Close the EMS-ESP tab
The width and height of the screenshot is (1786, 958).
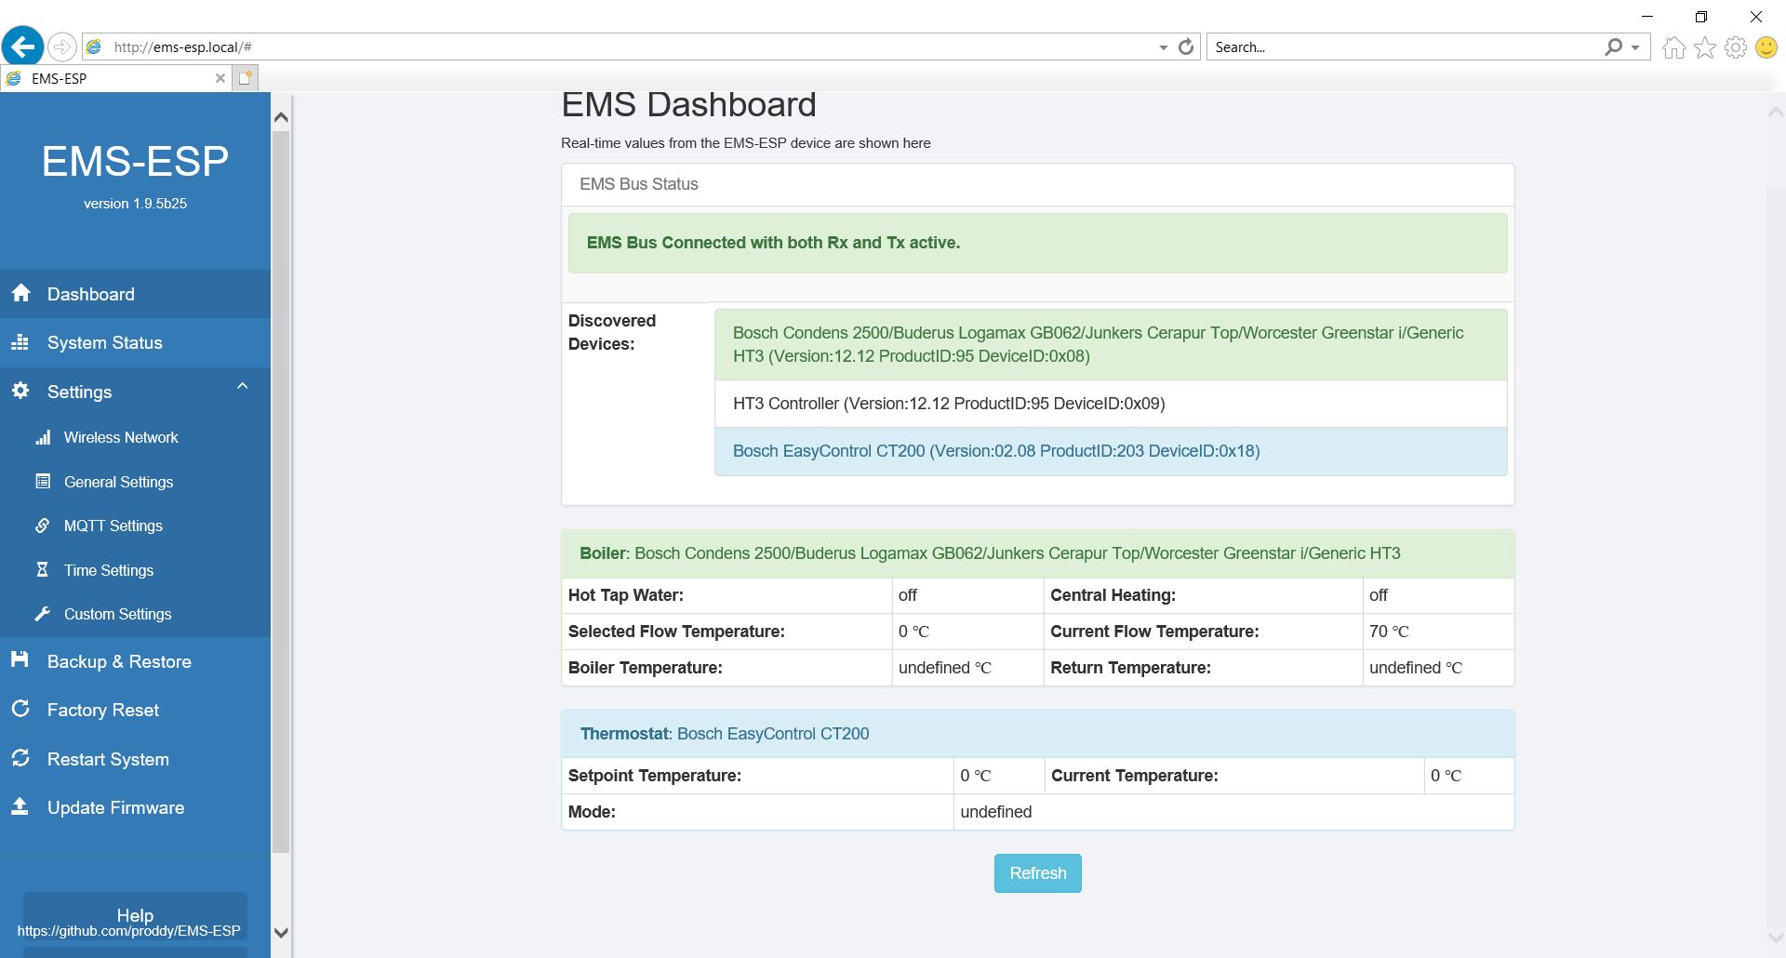point(220,78)
